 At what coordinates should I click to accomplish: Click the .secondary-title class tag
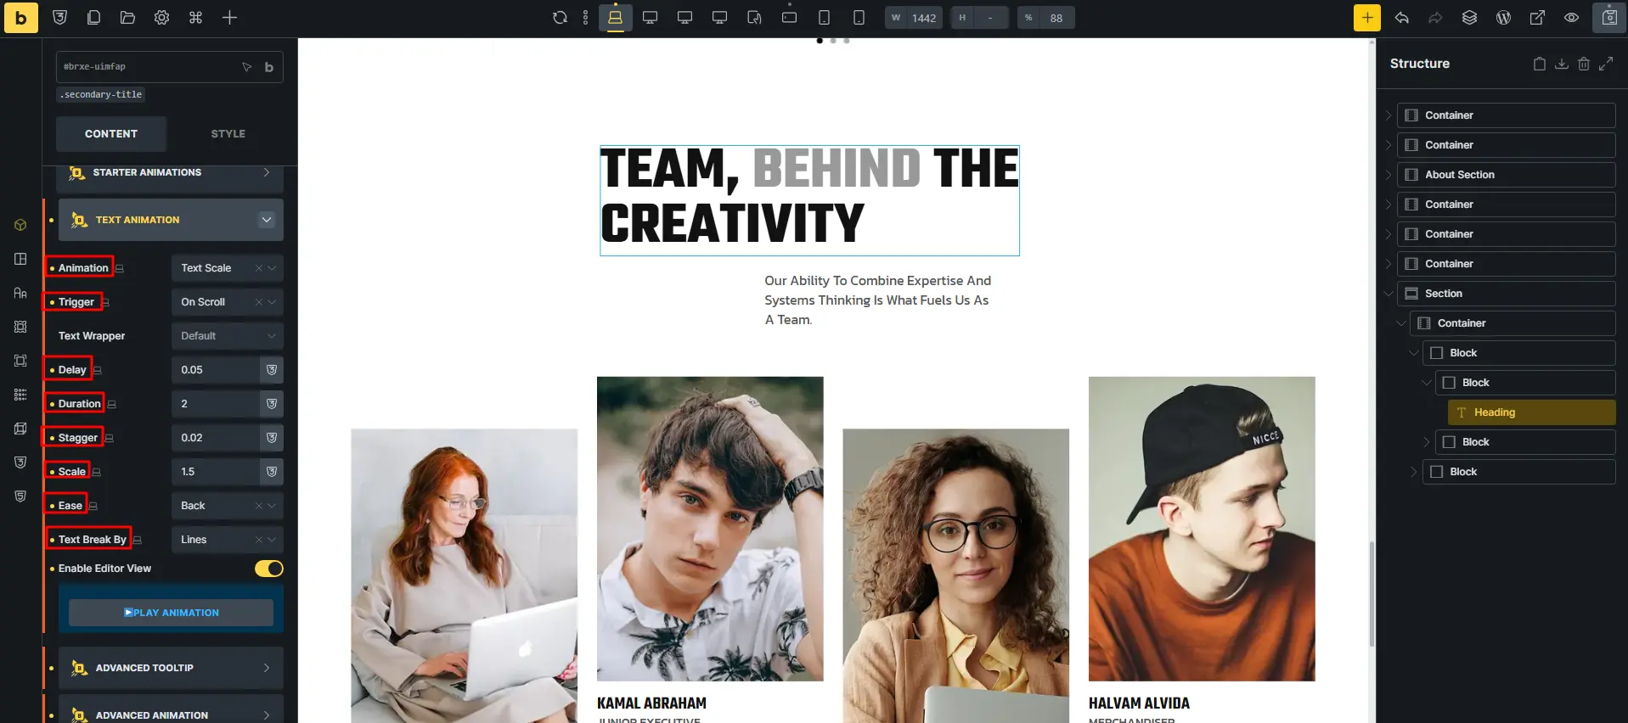tap(101, 95)
